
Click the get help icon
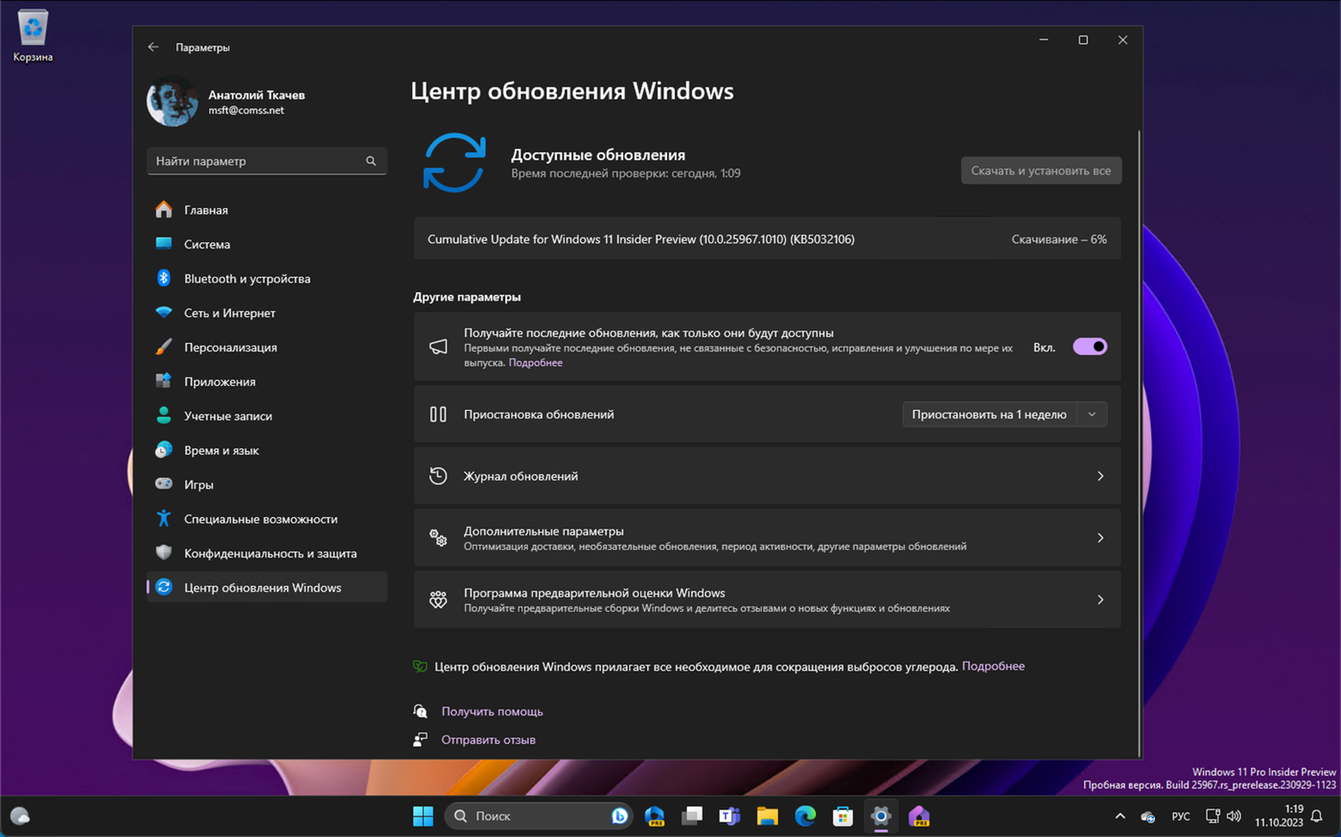(420, 711)
